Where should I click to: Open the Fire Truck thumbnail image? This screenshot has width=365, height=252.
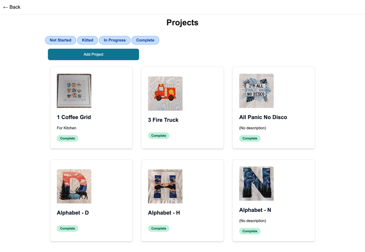[165, 94]
